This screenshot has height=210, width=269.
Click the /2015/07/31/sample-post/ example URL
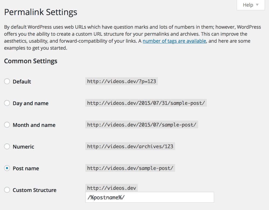146,103
